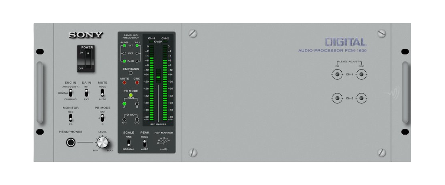Toggle the ENC IN selector switch
Image resolution: width=445 pixels, height=185 pixels.
point(70,93)
